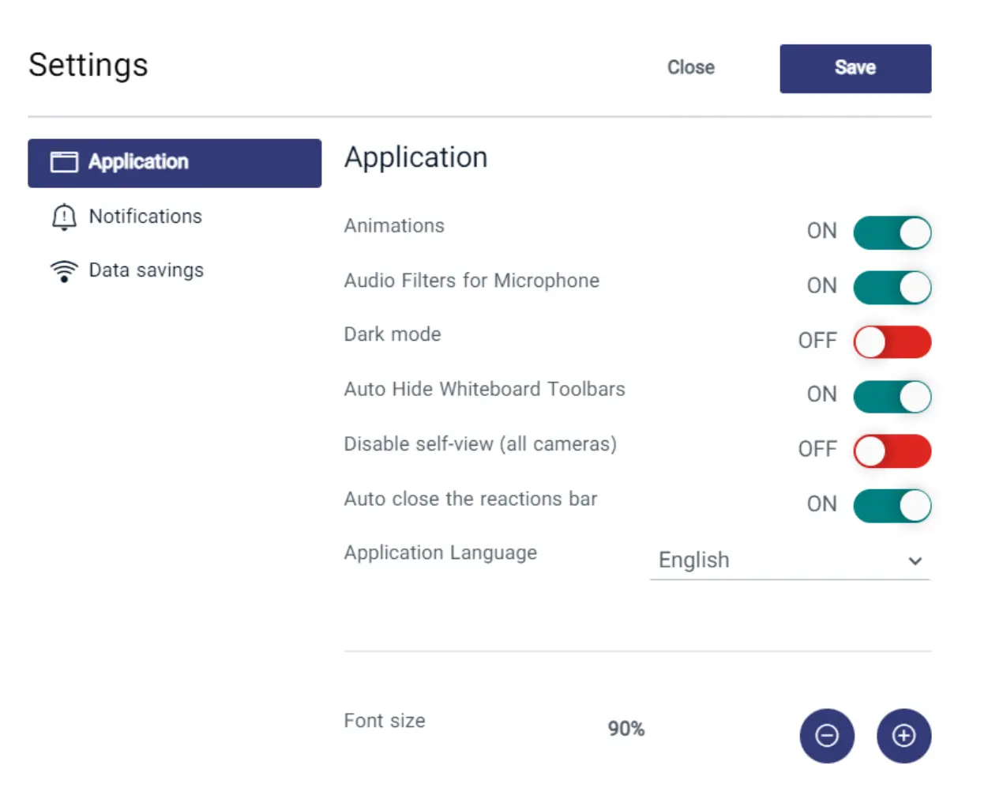Click the 90% font size value

(625, 729)
